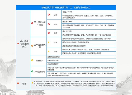Screen dimensions: 132x95
Task: Click the 和平 cell about 辽朝和北宋 外交活动
Action: pyautogui.click(x=89, y=50)
